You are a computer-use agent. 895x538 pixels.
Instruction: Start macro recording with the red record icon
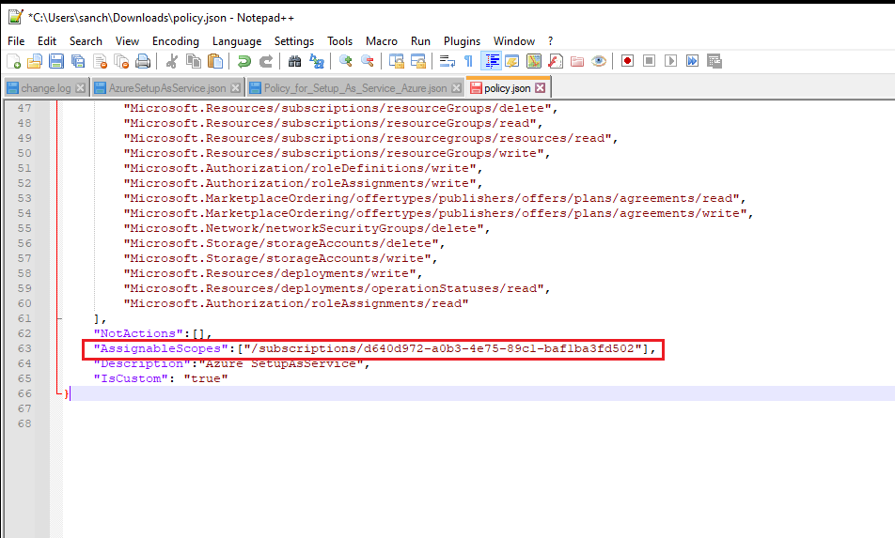coord(626,61)
